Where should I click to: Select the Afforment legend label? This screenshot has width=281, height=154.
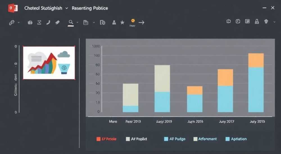click(x=207, y=139)
